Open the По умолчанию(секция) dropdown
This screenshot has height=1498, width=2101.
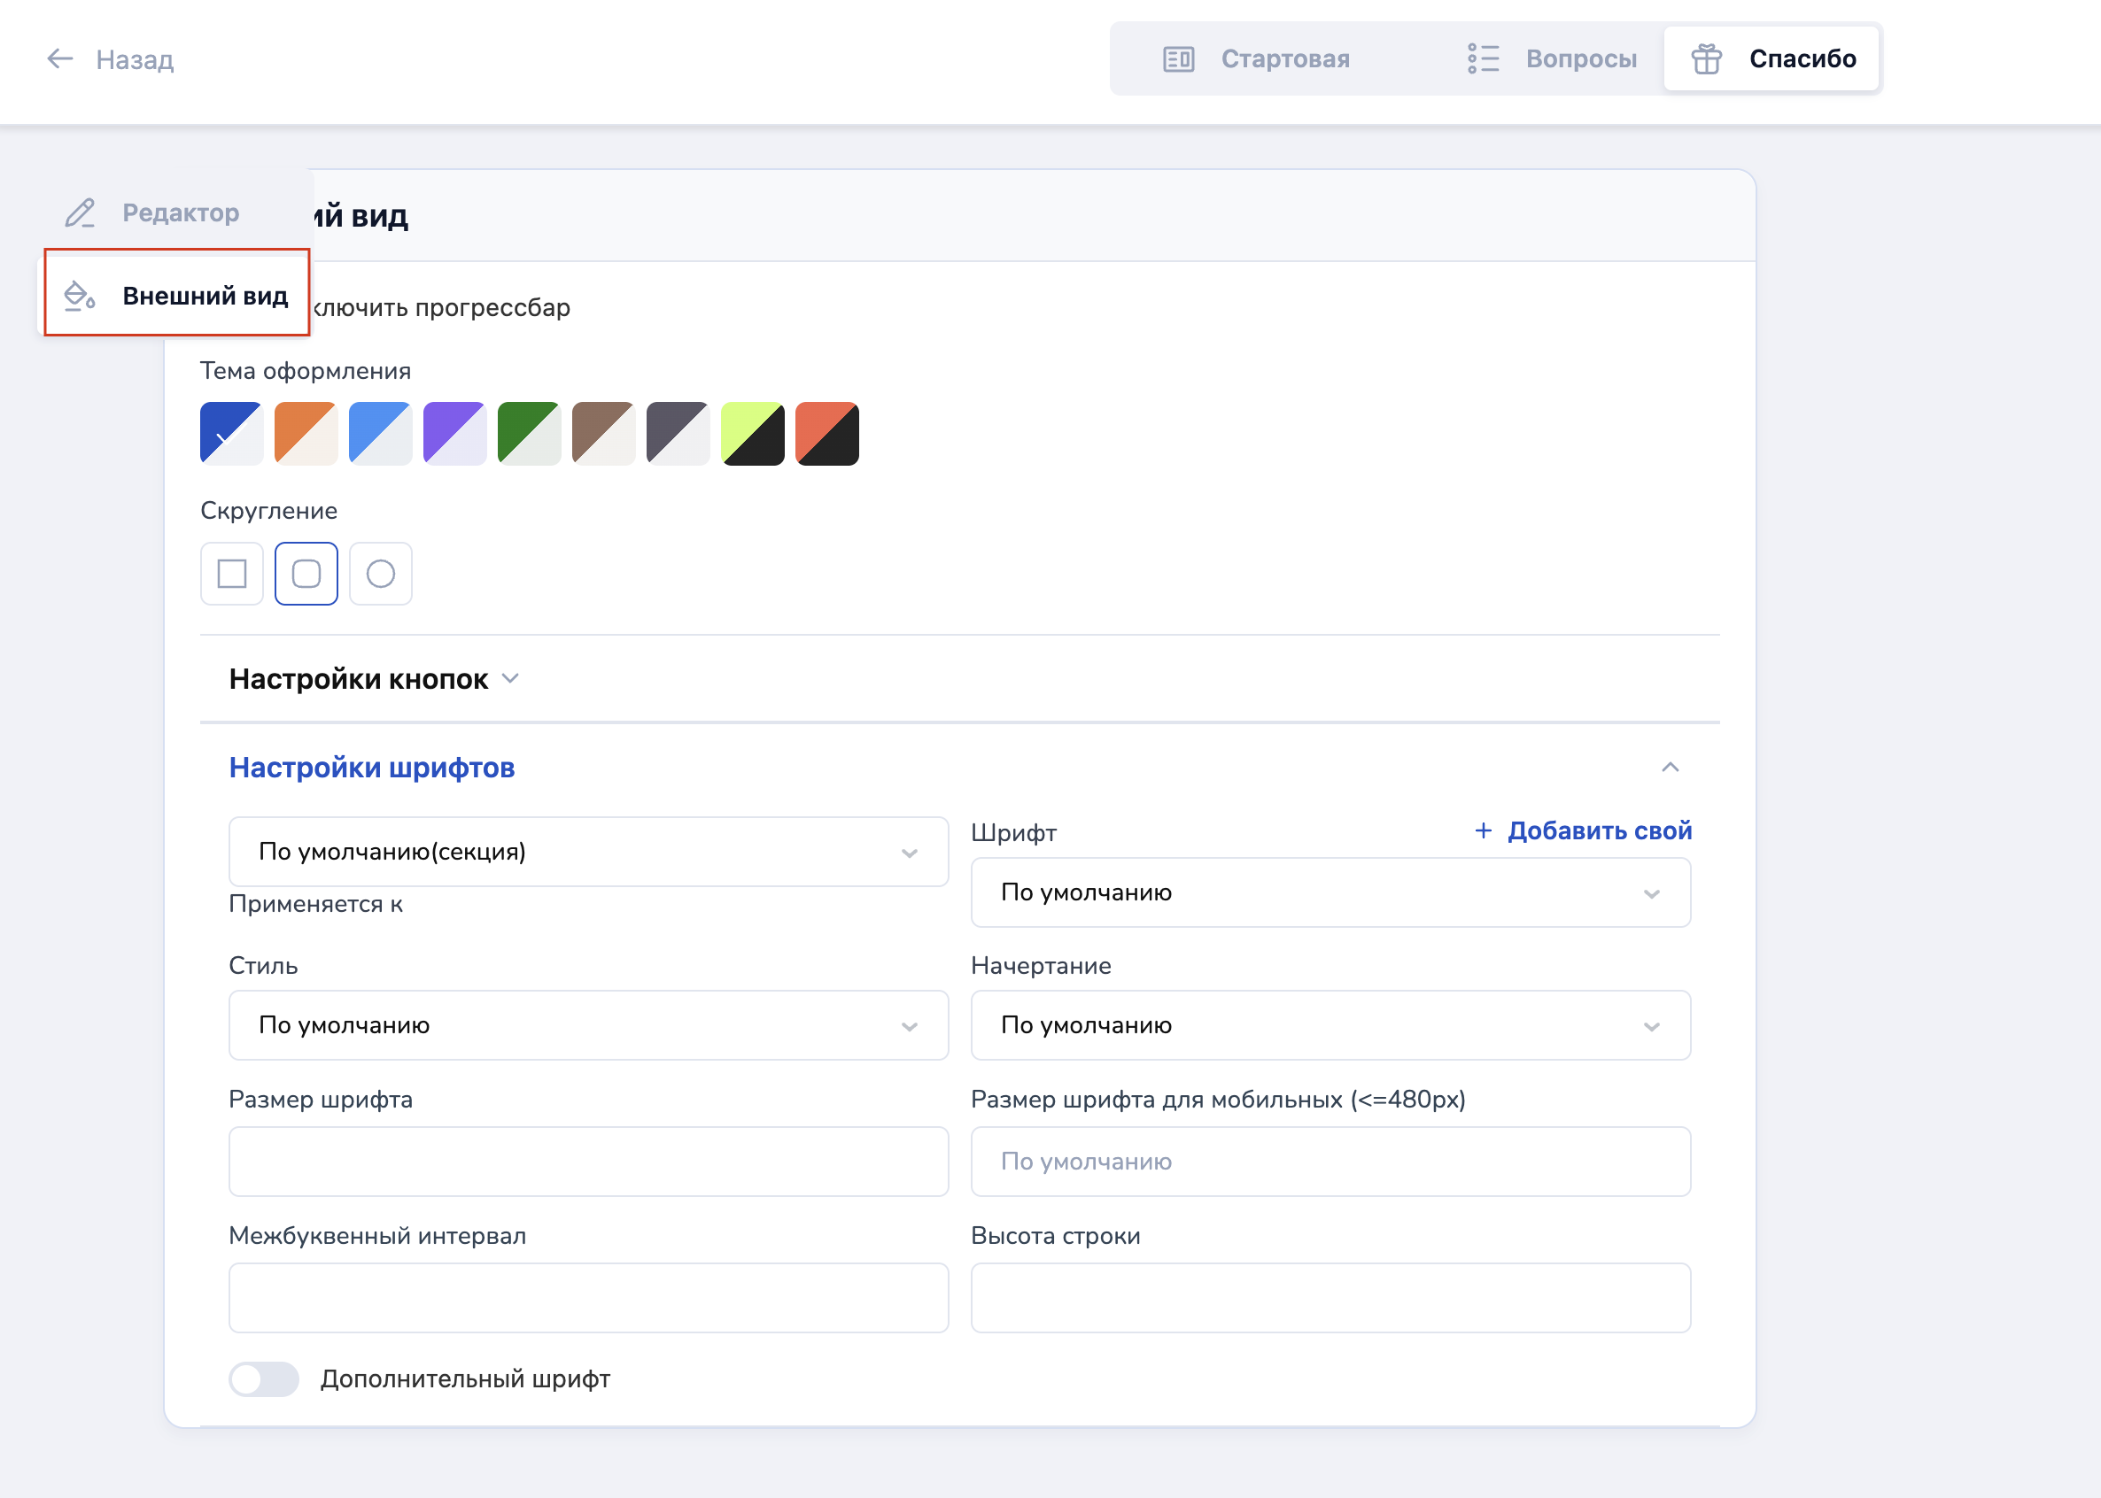point(588,852)
